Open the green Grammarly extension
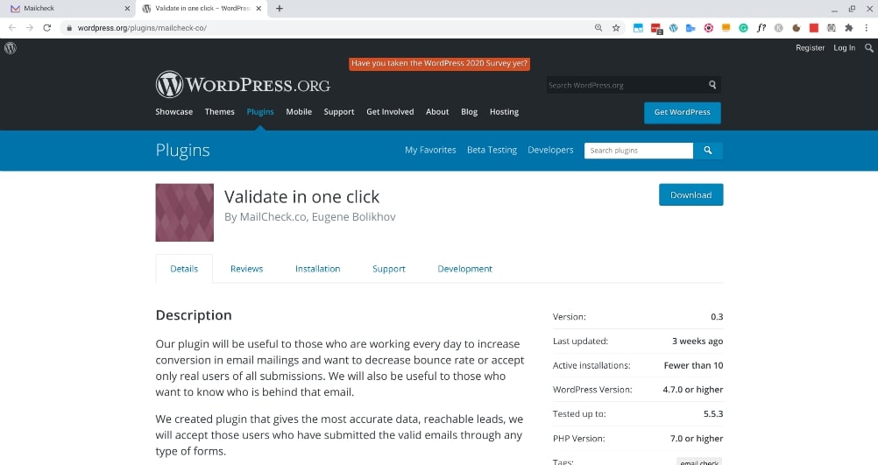The width and height of the screenshot is (878, 465). click(x=743, y=27)
